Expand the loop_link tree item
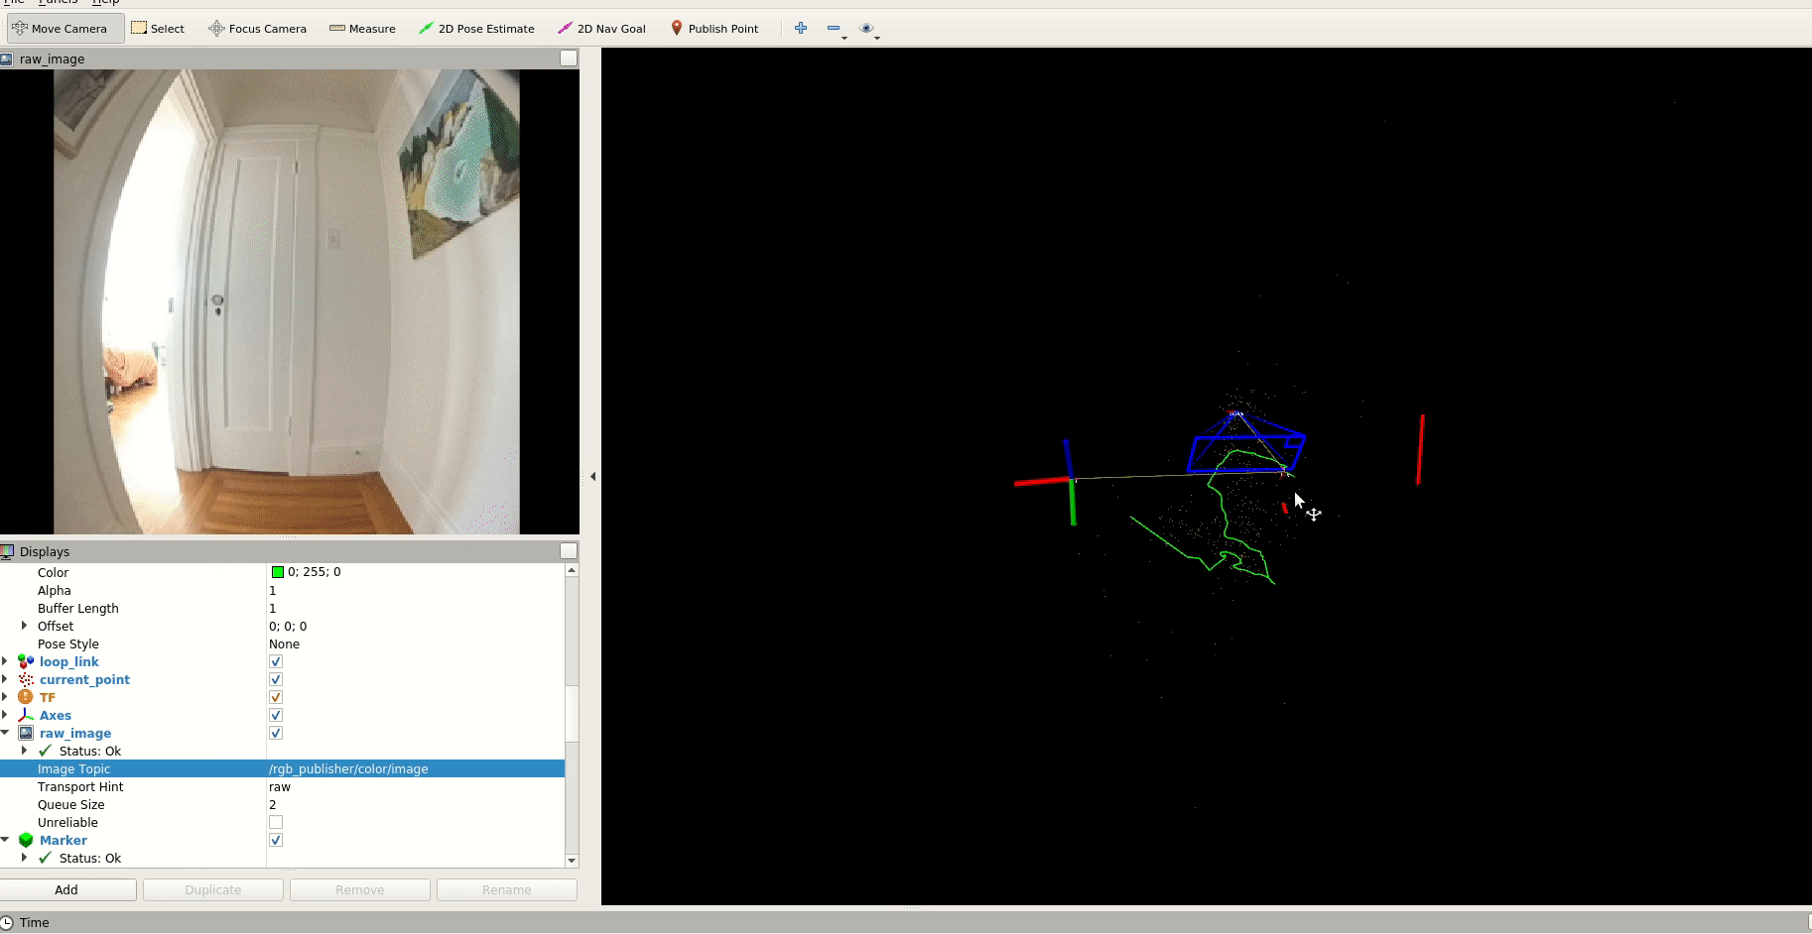The height and width of the screenshot is (934, 1812). pyautogui.click(x=5, y=661)
